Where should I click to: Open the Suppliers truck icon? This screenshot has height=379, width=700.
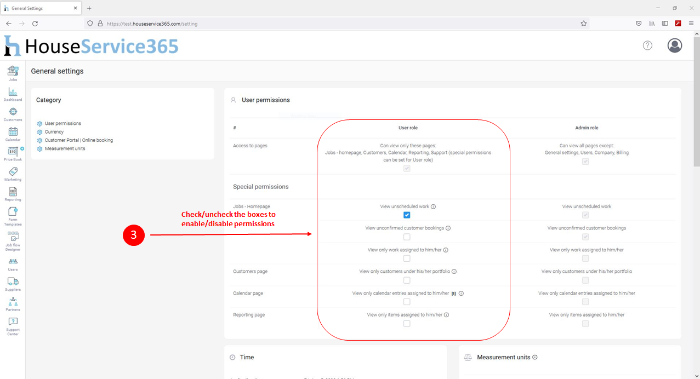coord(13,284)
